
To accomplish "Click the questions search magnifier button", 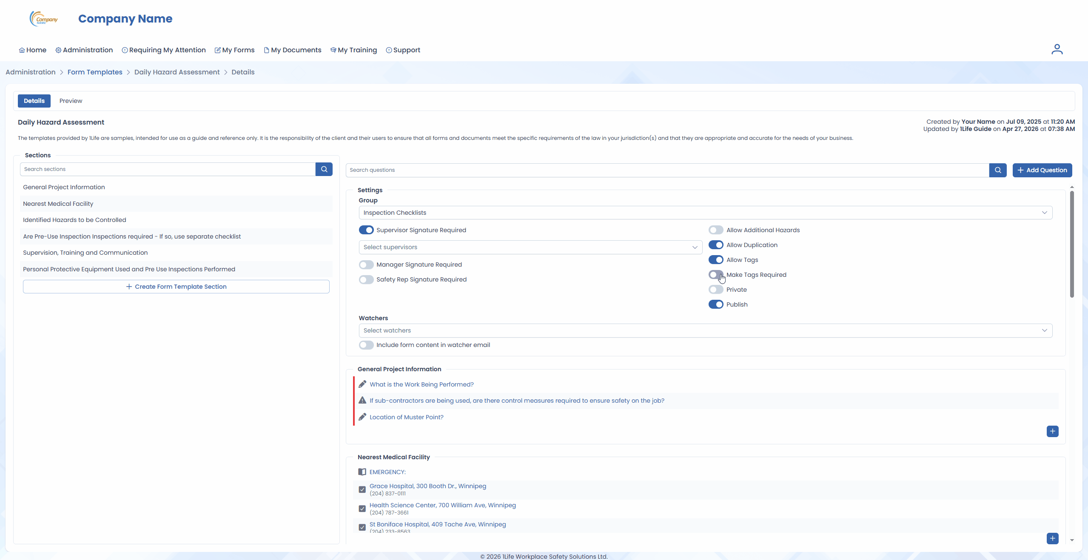I will click(x=998, y=170).
